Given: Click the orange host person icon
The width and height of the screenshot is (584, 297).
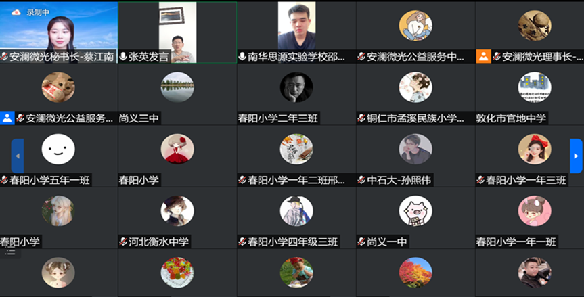Looking at the screenshot, I should [483, 57].
